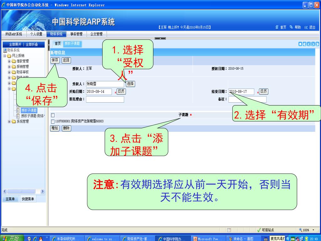Switch to the Microsoft Pow... taskbar window
The width and height of the screenshot is (321, 241).
208,239
